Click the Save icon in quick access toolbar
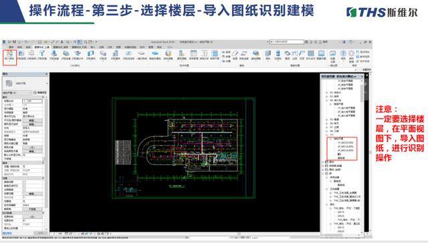 click(x=14, y=42)
